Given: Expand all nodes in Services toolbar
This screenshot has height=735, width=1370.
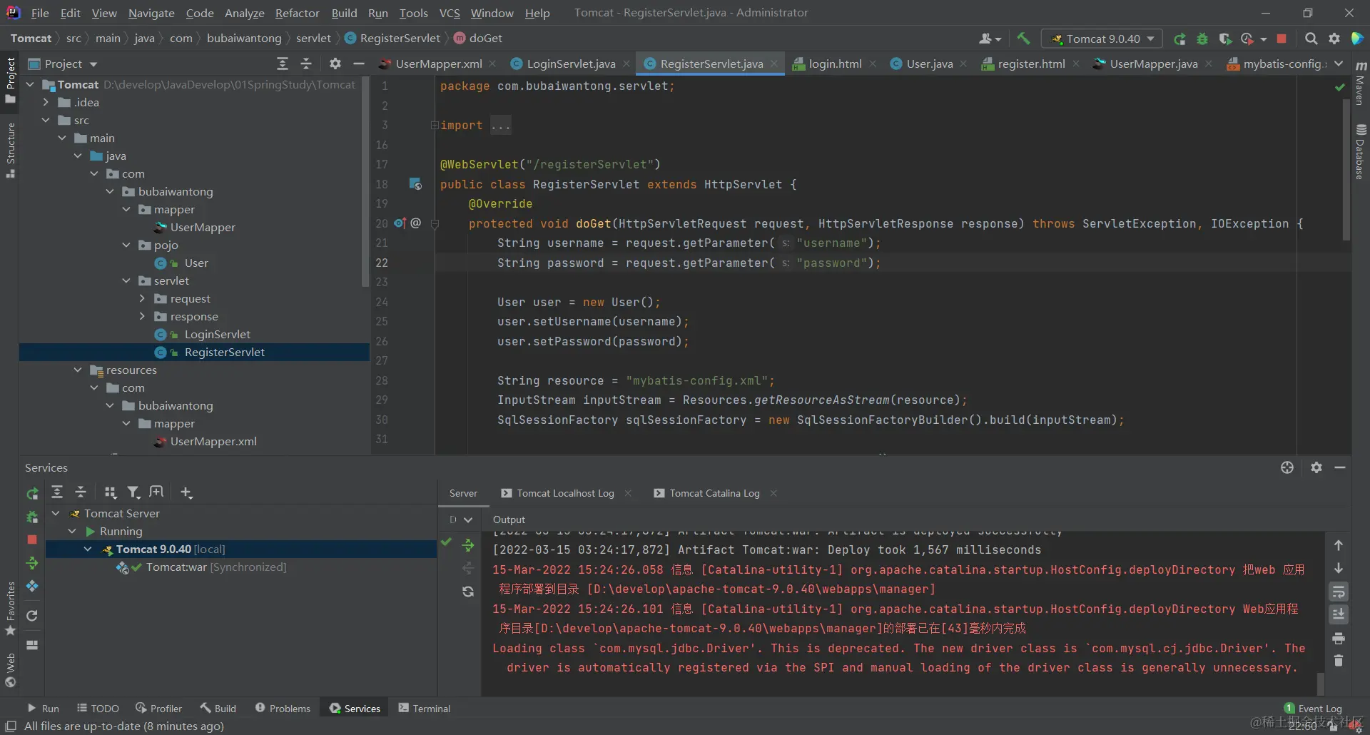Looking at the screenshot, I should coord(57,492).
